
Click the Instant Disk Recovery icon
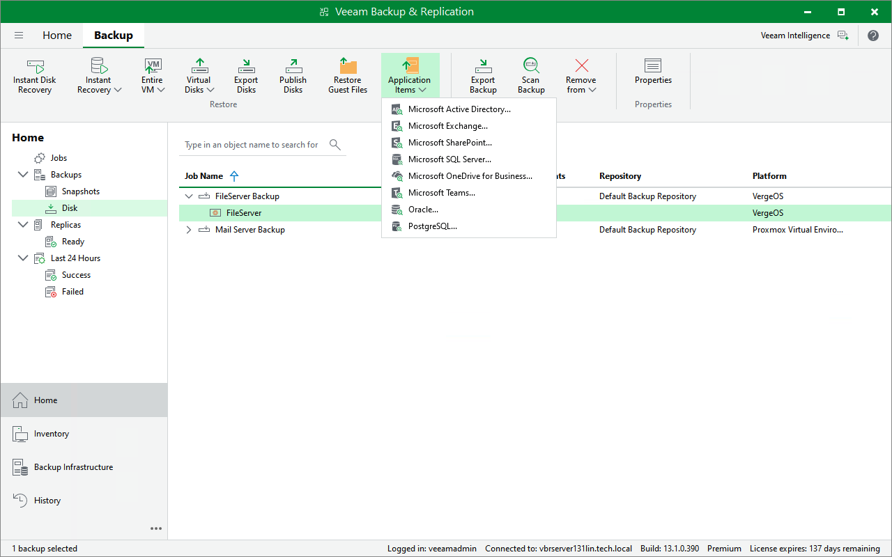[x=35, y=66]
